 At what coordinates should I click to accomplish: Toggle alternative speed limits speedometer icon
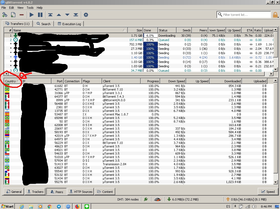(x=157, y=199)
